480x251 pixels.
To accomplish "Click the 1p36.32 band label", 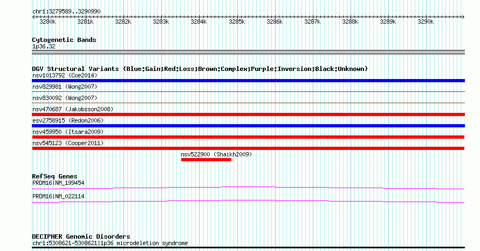I will pos(44,46).
